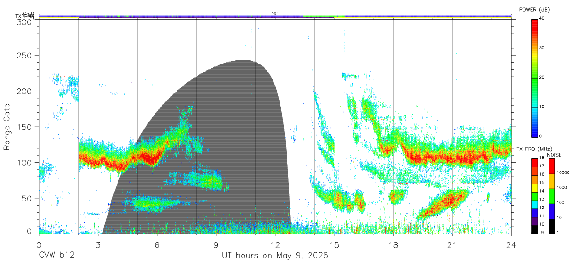Select the CVW b12 station label
Screen dimensions: 575x265
coord(56,256)
